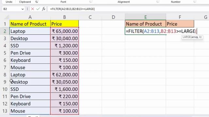Click the cell with ₹ 300.00
This screenshot has height=117, width=209.
click(65, 53)
